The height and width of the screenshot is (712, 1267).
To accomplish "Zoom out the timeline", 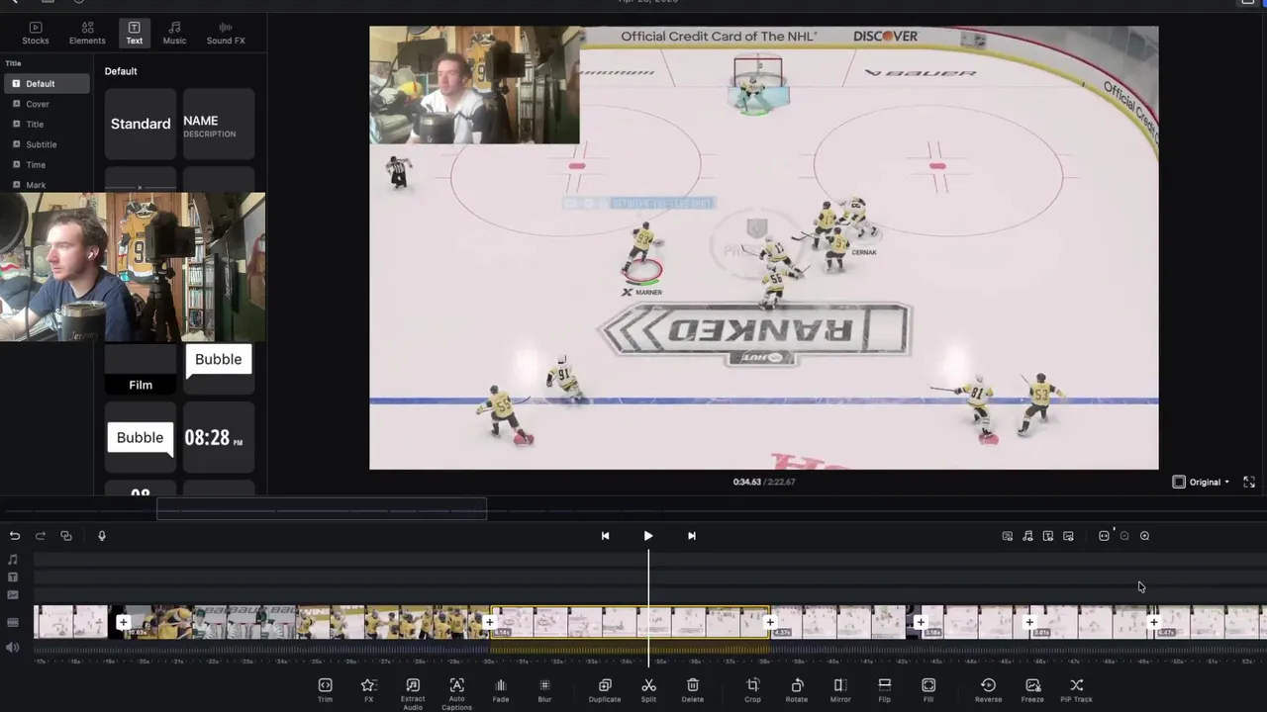I will coord(1124,536).
